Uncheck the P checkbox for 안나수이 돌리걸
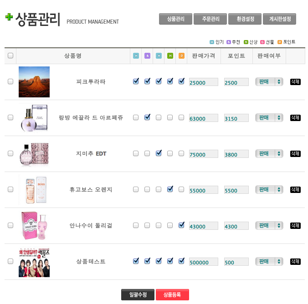Viewport: 308px width, 304px height. (181, 225)
